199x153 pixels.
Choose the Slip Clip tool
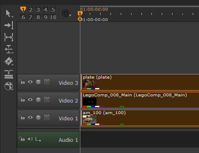tap(9, 37)
